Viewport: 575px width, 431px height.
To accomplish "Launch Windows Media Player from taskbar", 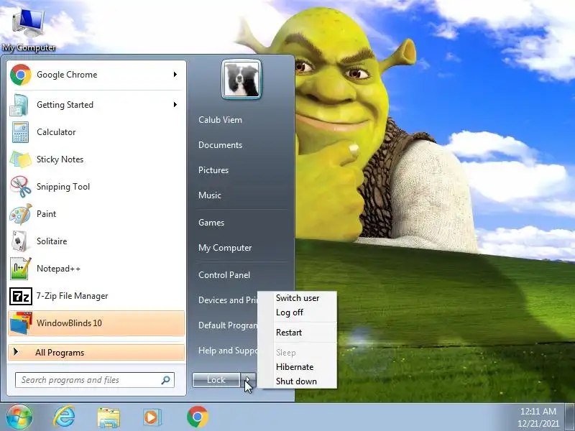I will click(x=152, y=417).
